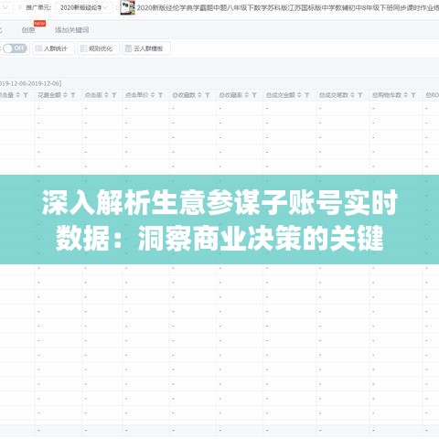Switch to the 创意 tab
439x439 pixels.
(28, 30)
